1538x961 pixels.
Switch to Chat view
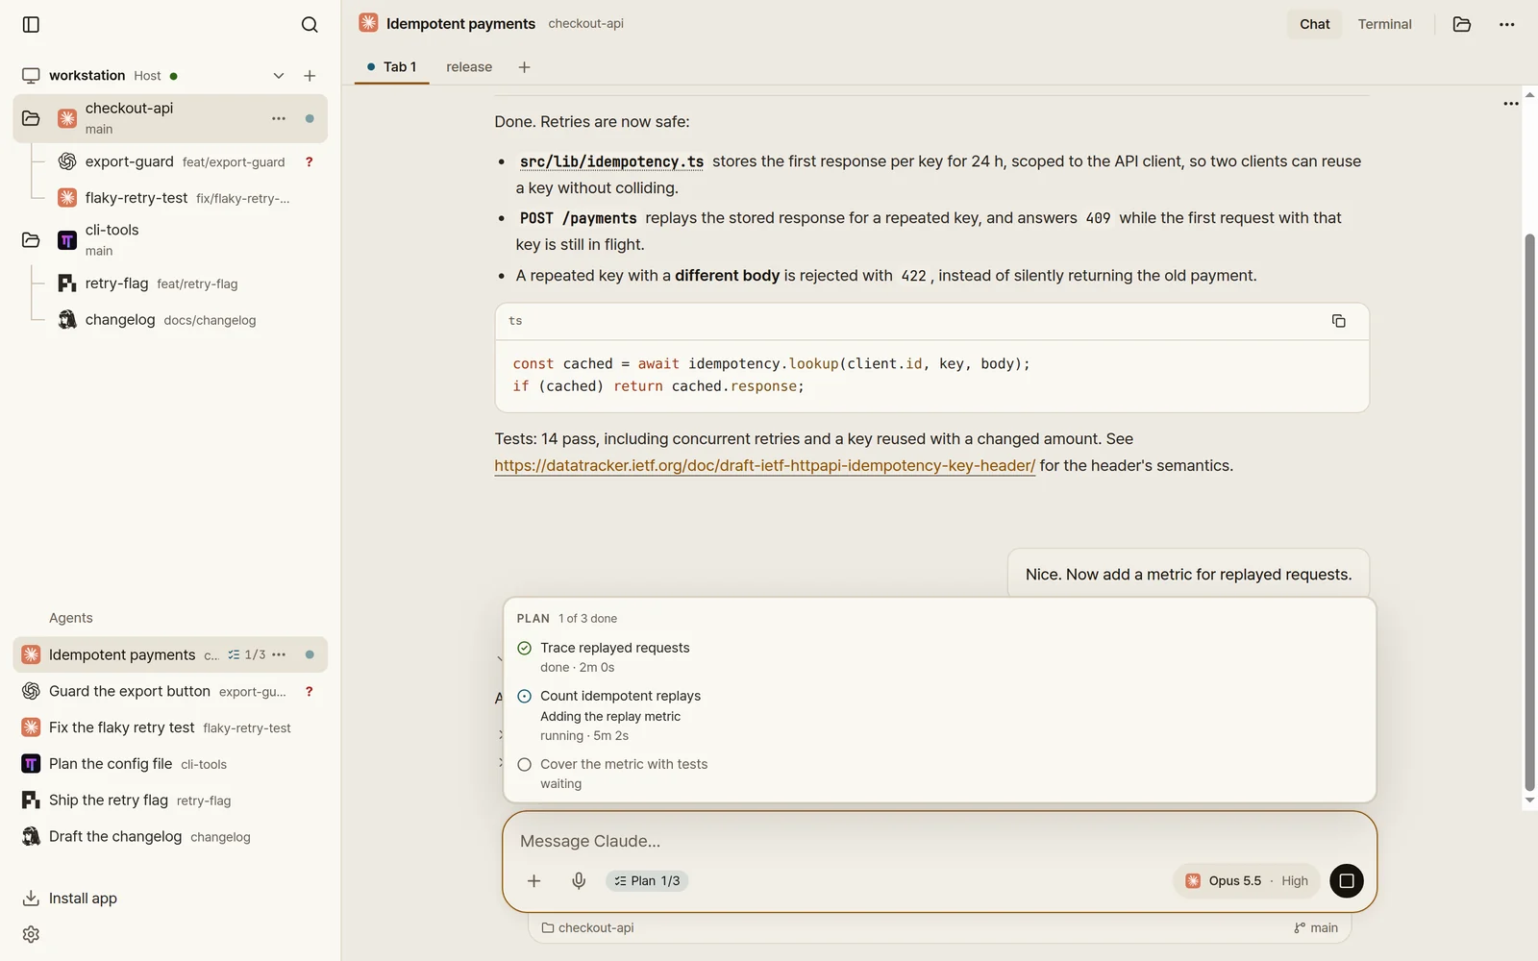1315,24
